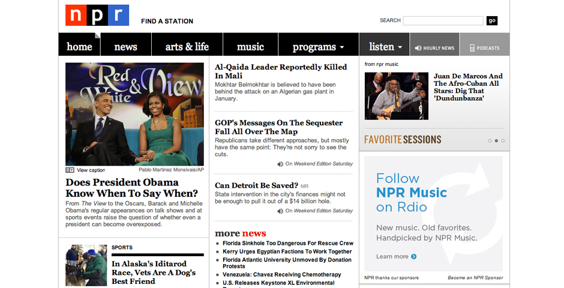Click the FAVORITE SESSIONS heading
The image size is (564, 288).
pyautogui.click(x=403, y=140)
